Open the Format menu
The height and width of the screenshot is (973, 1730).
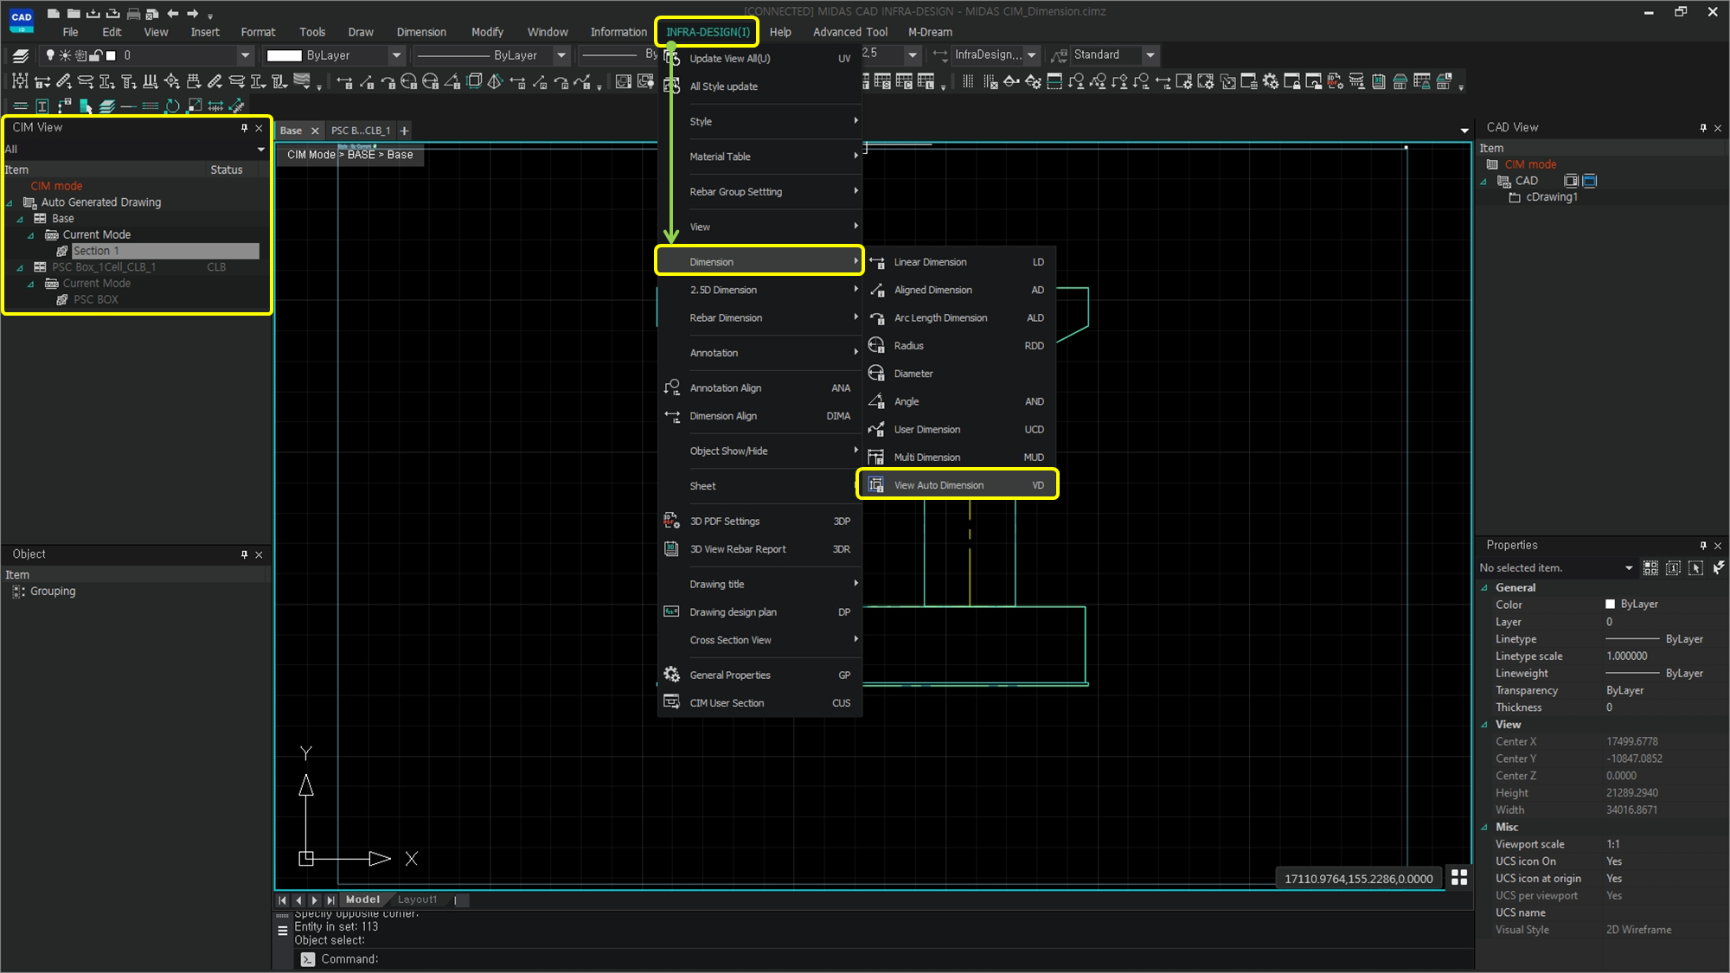click(258, 32)
